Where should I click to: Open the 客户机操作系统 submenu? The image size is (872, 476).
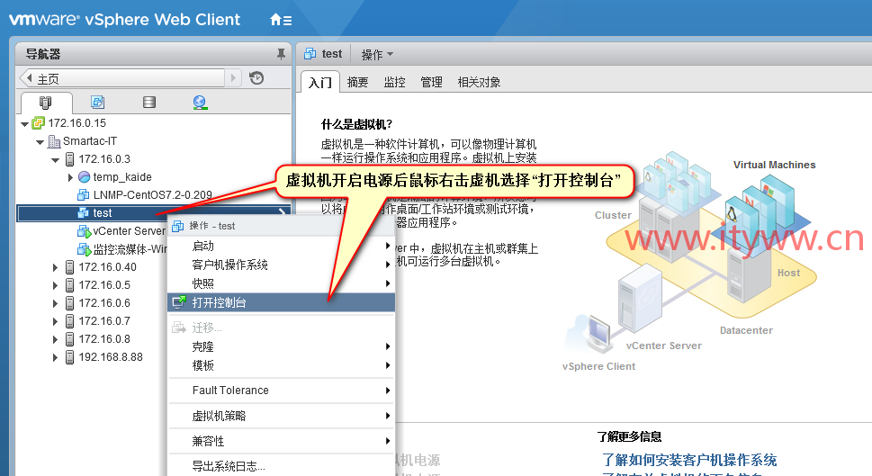point(282,265)
